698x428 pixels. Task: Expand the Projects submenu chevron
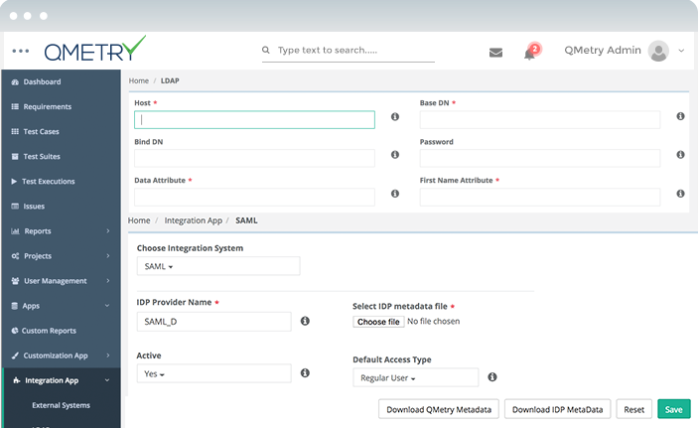pos(107,255)
